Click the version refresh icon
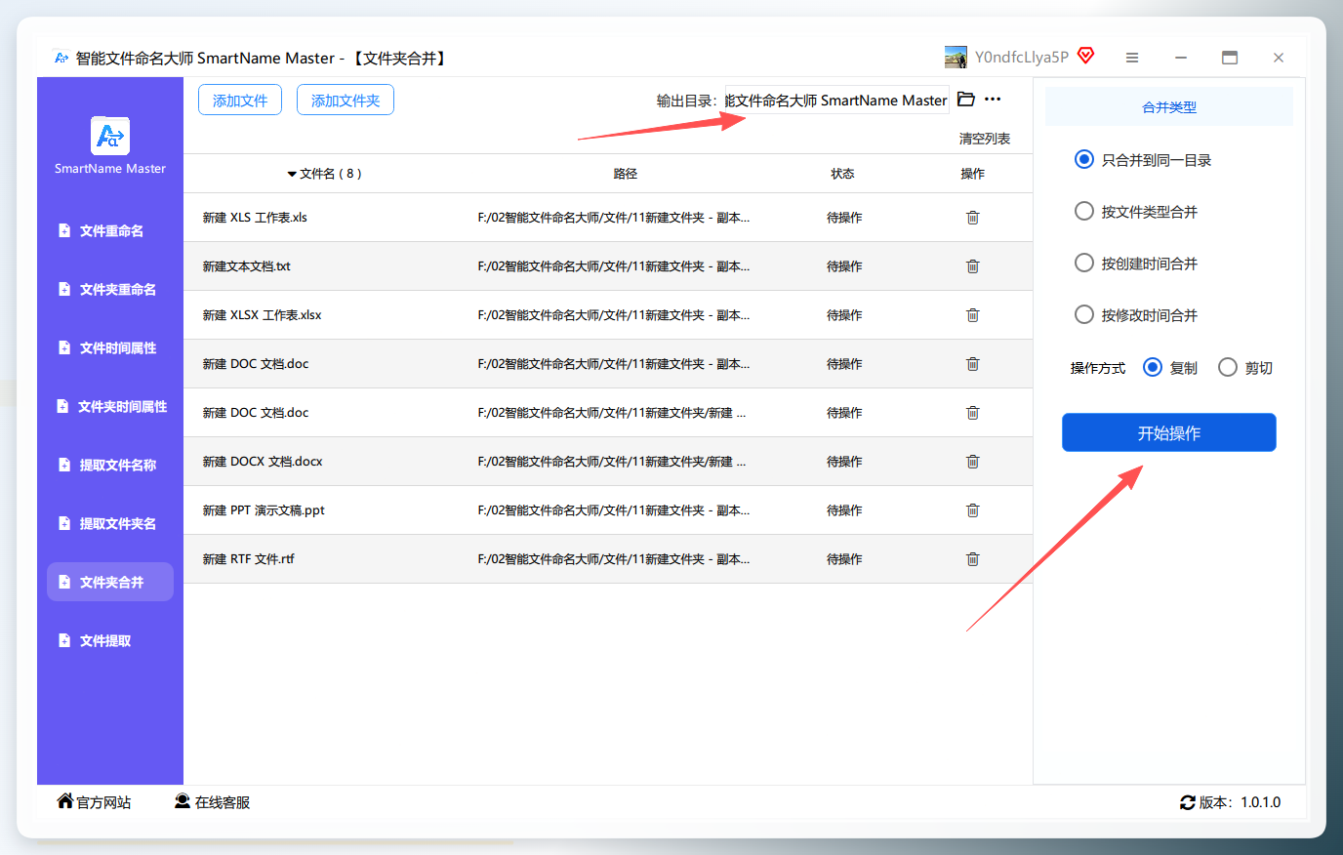The width and height of the screenshot is (1343, 855). (1188, 802)
